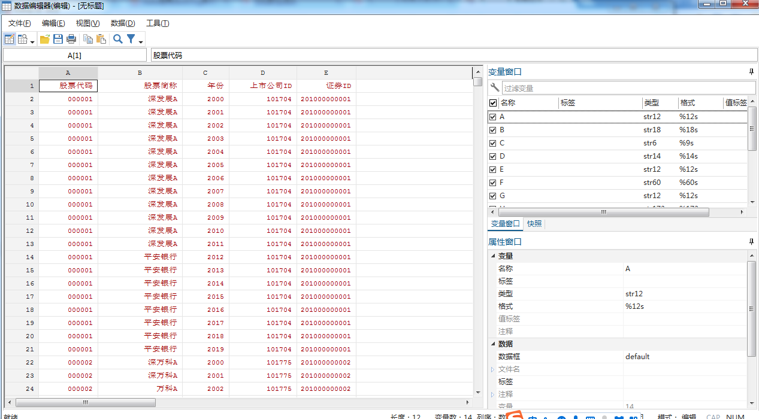Open the dropdown arrow beside browse mode icon
This screenshot has width=759, height=419.
coord(32,41)
